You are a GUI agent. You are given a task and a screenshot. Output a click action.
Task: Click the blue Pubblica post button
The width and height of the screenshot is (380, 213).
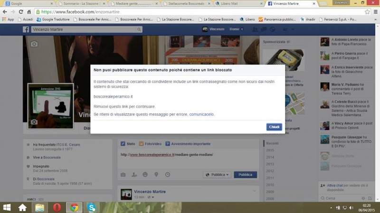coord(245,175)
